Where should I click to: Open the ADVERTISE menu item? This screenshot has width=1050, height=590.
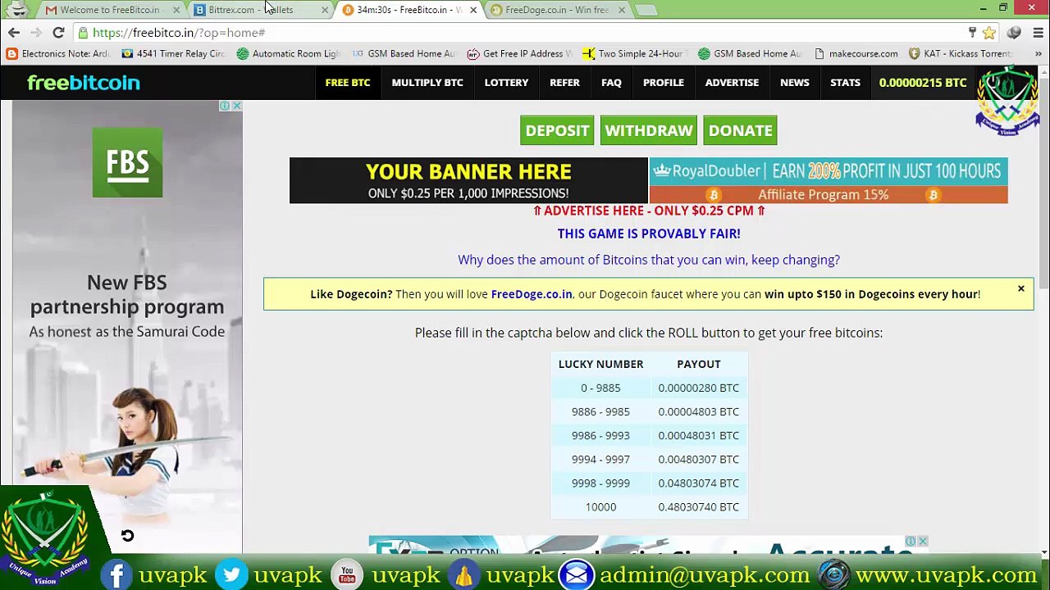click(x=732, y=83)
